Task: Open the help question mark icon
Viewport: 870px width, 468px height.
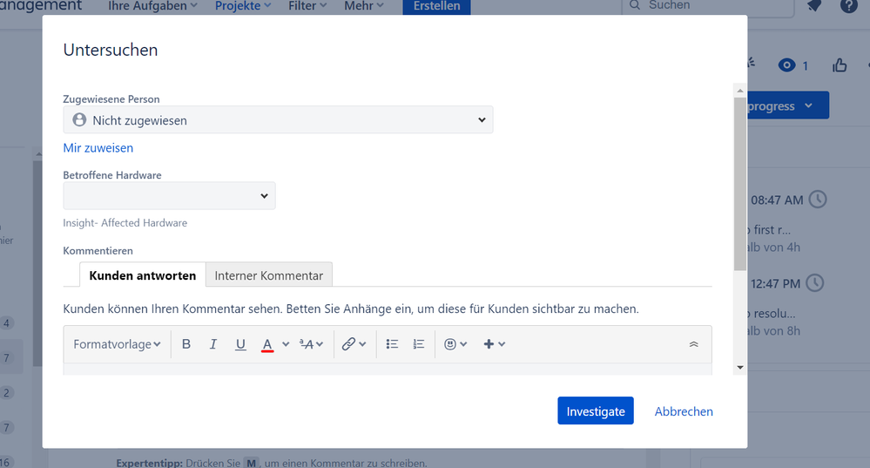Action: 849,5
